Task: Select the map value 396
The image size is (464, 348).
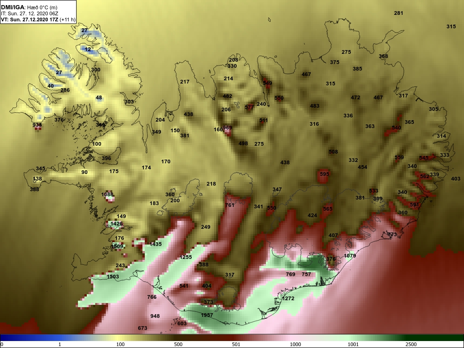Action: pyautogui.click(x=106, y=158)
